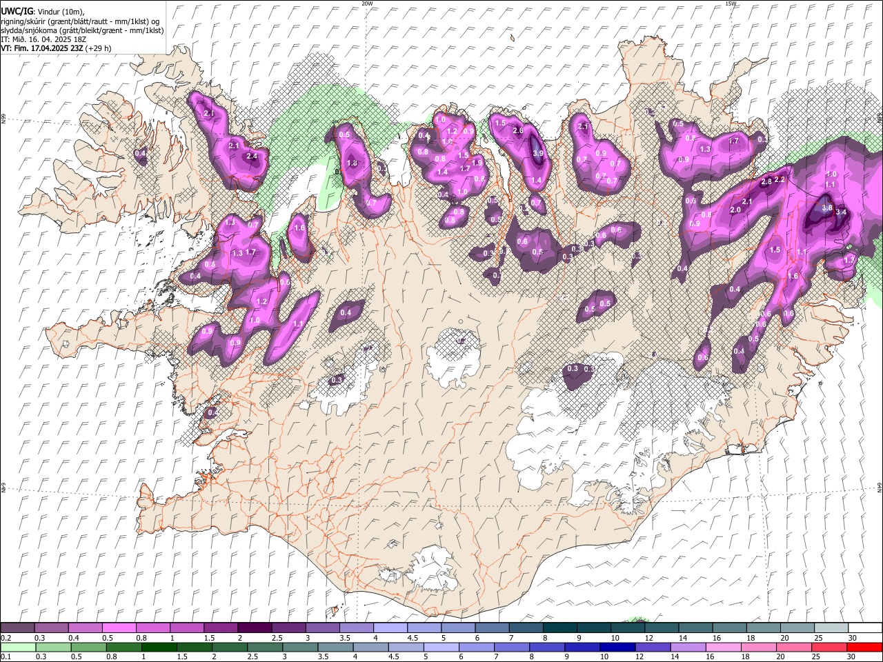This screenshot has height=662, width=883.
Task: Select the top-row legend swatch labelled 0.2
Action: (x=17, y=628)
